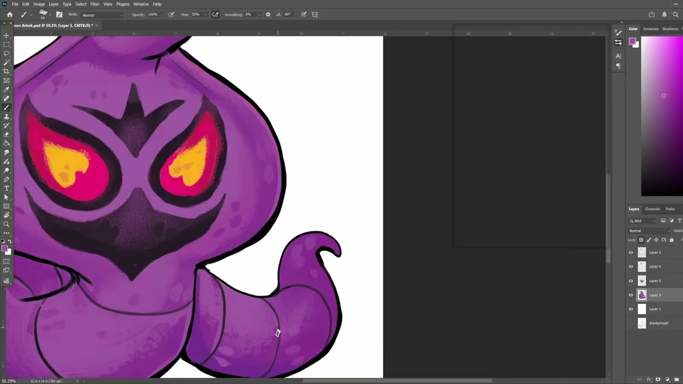Open the Brush Preset picker dropdown
The image size is (683, 384).
tap(50, 14)
